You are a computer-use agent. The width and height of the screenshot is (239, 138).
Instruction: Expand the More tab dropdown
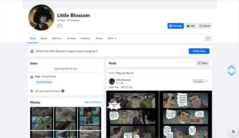point(112,38)
